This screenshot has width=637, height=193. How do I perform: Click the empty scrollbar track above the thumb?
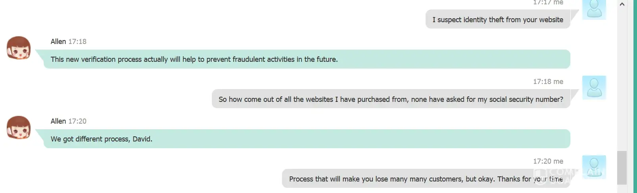(x=622, y=79)
